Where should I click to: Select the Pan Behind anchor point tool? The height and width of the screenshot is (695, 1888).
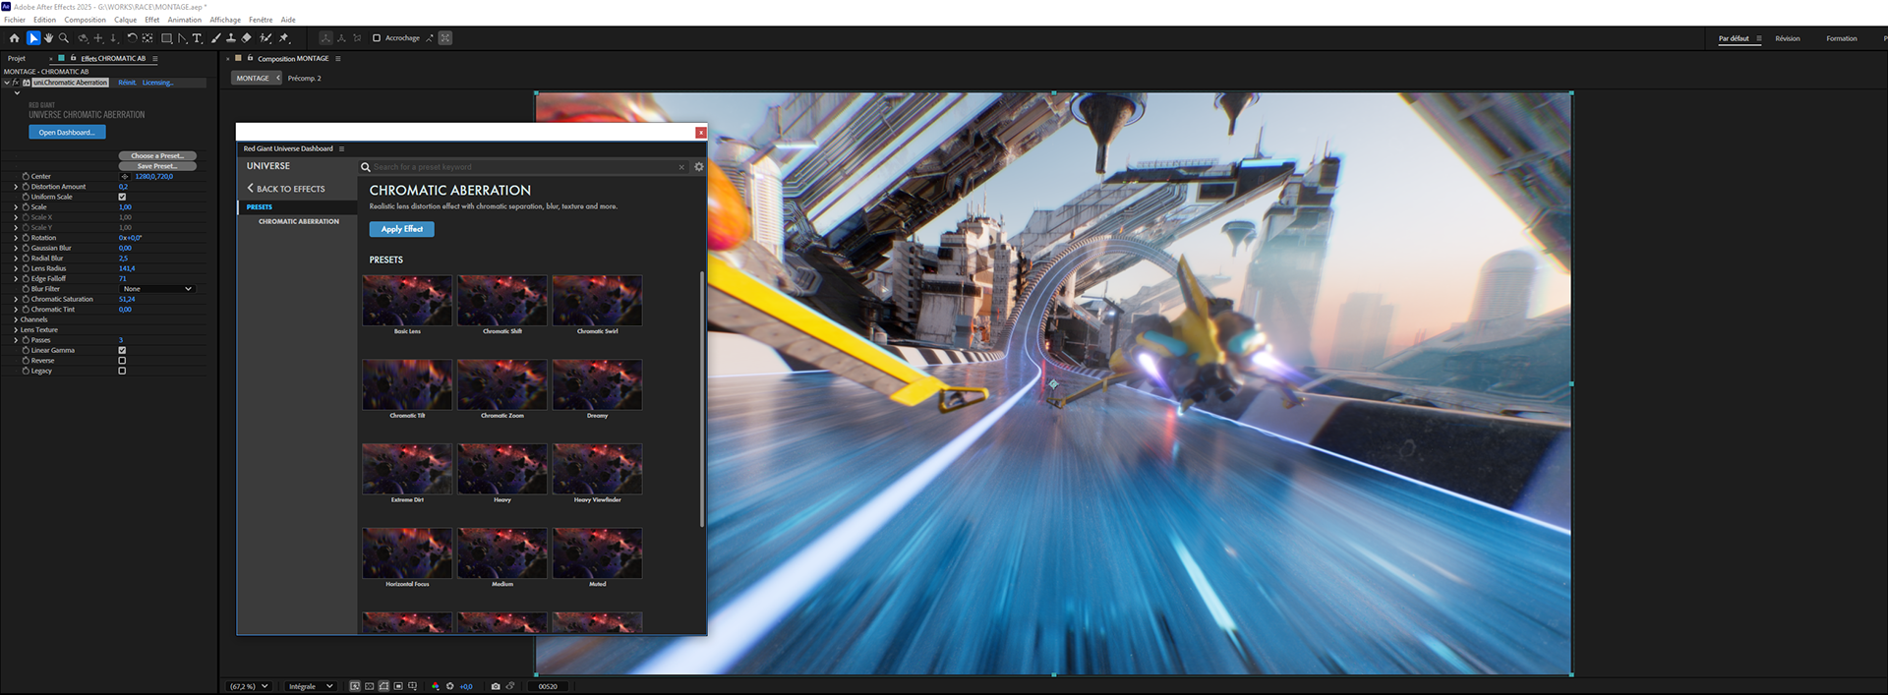tap(147, 38)
